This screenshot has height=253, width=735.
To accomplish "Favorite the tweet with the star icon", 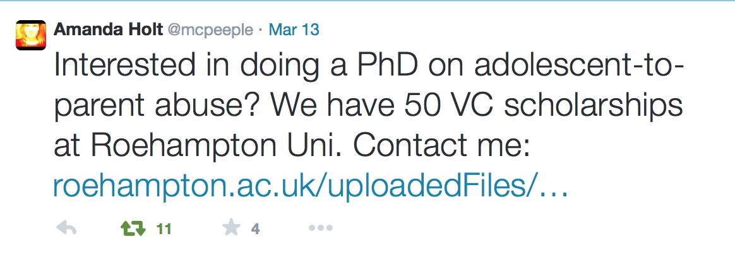I will click(231, 229).
